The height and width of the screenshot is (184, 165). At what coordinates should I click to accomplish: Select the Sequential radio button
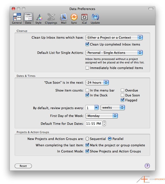pyautogui.click(x=87, y=139)
